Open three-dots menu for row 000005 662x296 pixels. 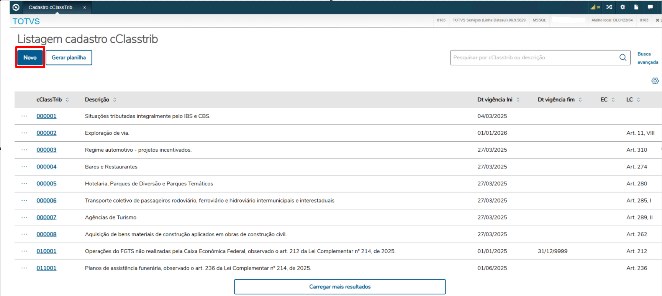pos(25,183)
